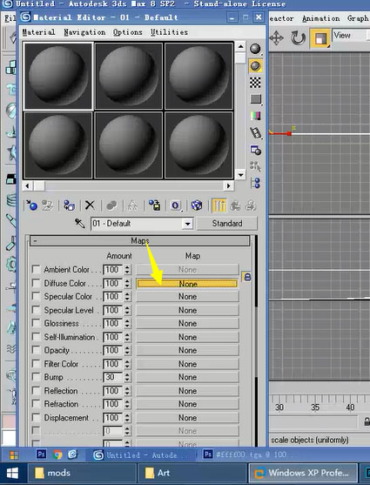This screenshot has width=370, height=485.
Task: Toggle the Backlight icon
Action: coord(255,66)
